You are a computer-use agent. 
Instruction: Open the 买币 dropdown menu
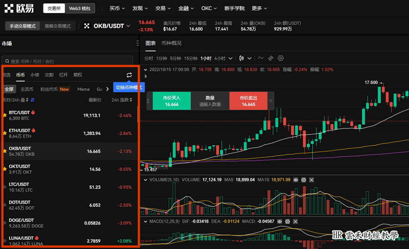pyautogui.click(x=117, y=8)
